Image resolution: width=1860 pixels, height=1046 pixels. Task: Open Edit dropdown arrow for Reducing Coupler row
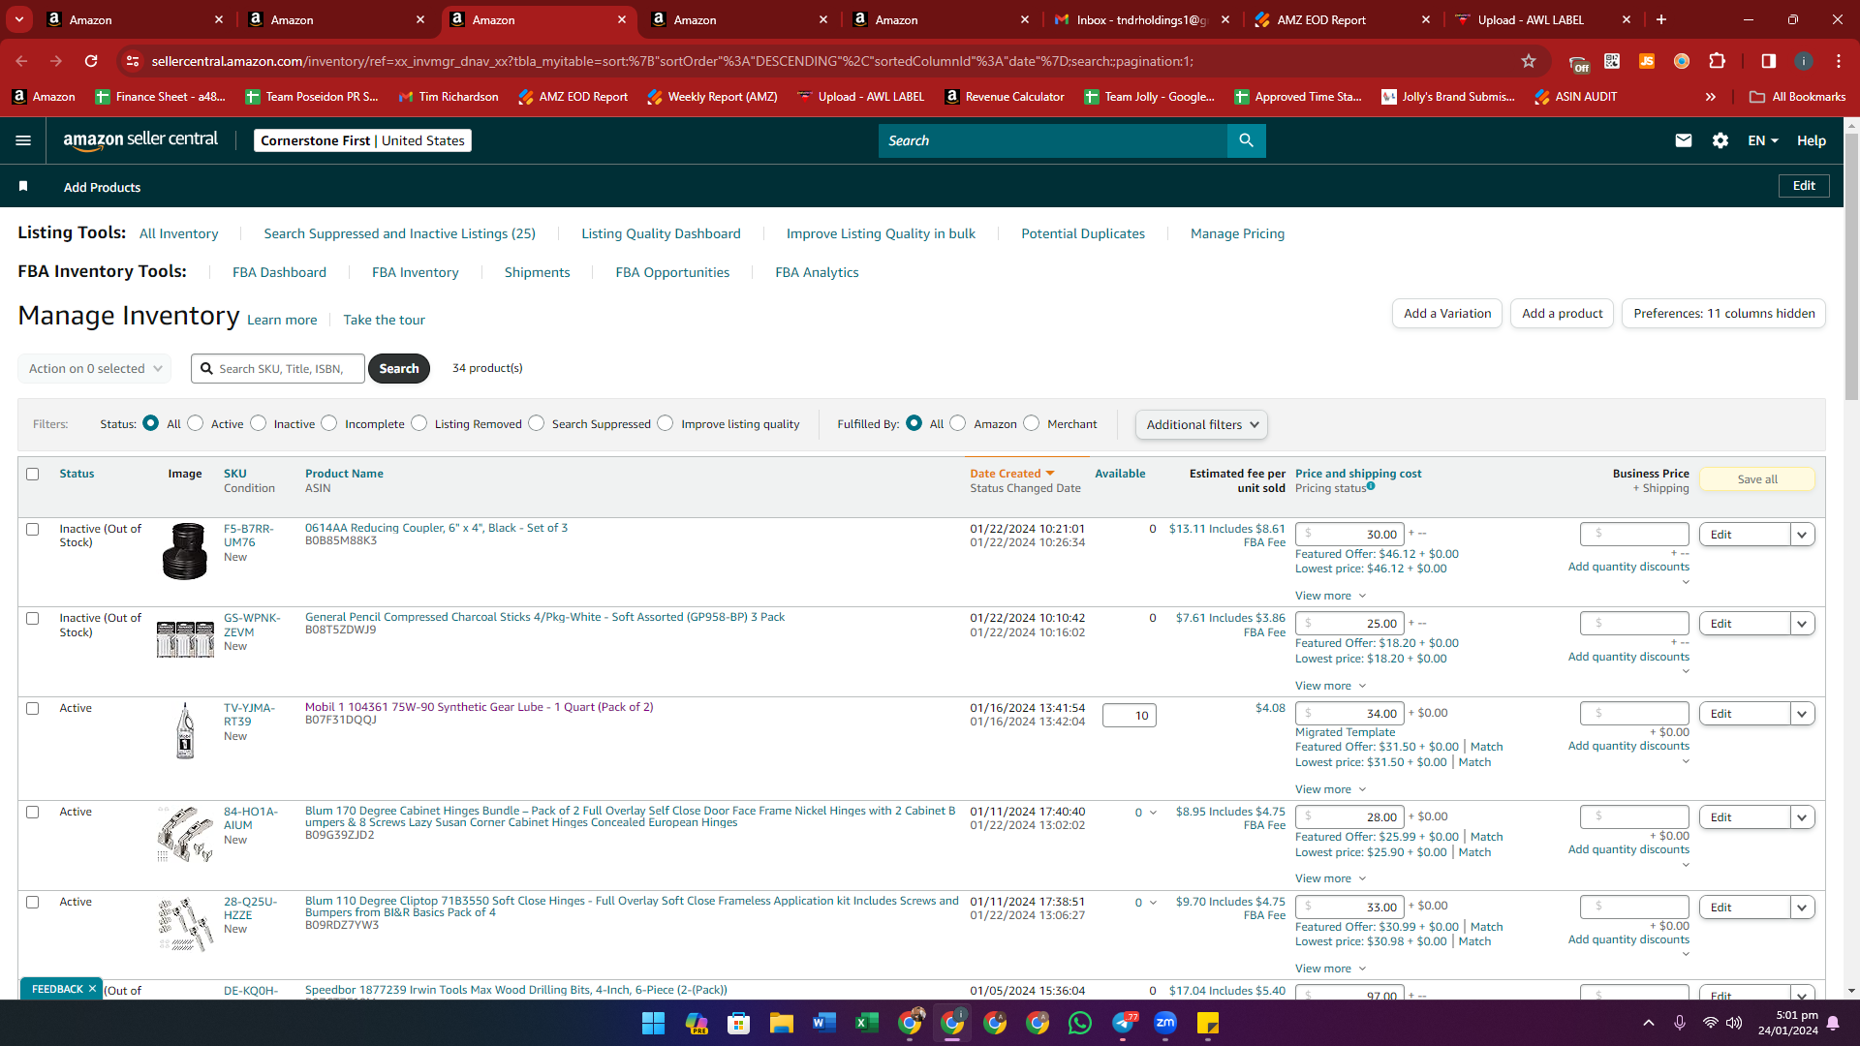pos(1803,535)
